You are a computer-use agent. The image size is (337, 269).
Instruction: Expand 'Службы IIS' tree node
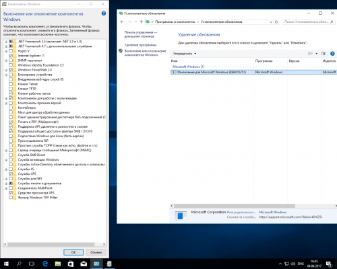pyautogui.click(x=6, y=169)
